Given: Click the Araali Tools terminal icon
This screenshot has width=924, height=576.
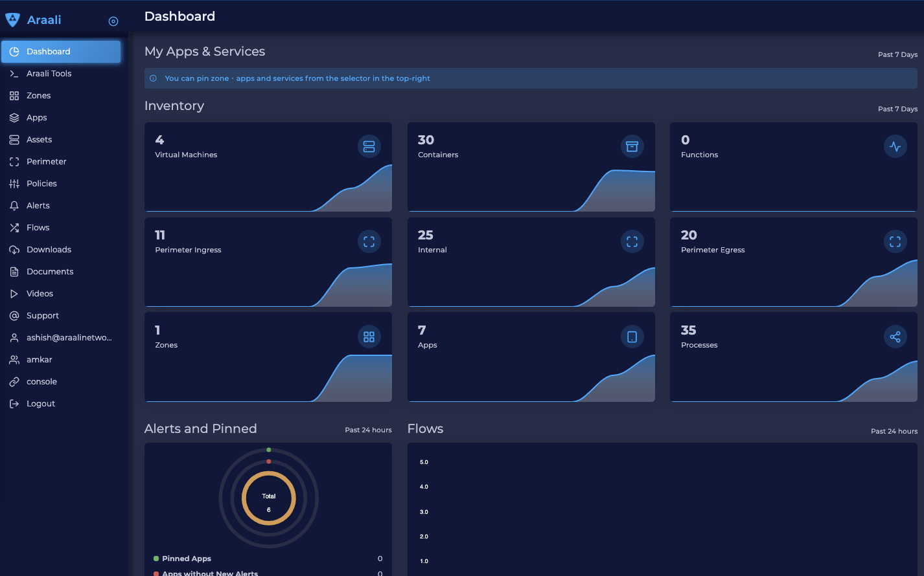Looking at the screenshot, I should 14,74.
